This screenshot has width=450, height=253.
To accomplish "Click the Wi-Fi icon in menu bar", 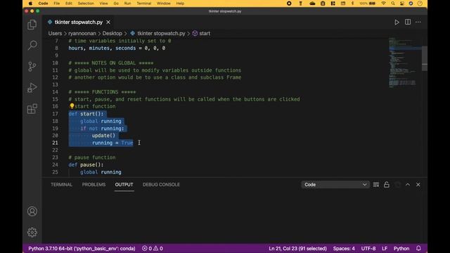I will click(x=383, y=4).
